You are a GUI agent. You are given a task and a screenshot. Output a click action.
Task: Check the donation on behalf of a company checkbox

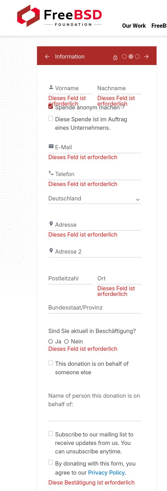point(50,118)
